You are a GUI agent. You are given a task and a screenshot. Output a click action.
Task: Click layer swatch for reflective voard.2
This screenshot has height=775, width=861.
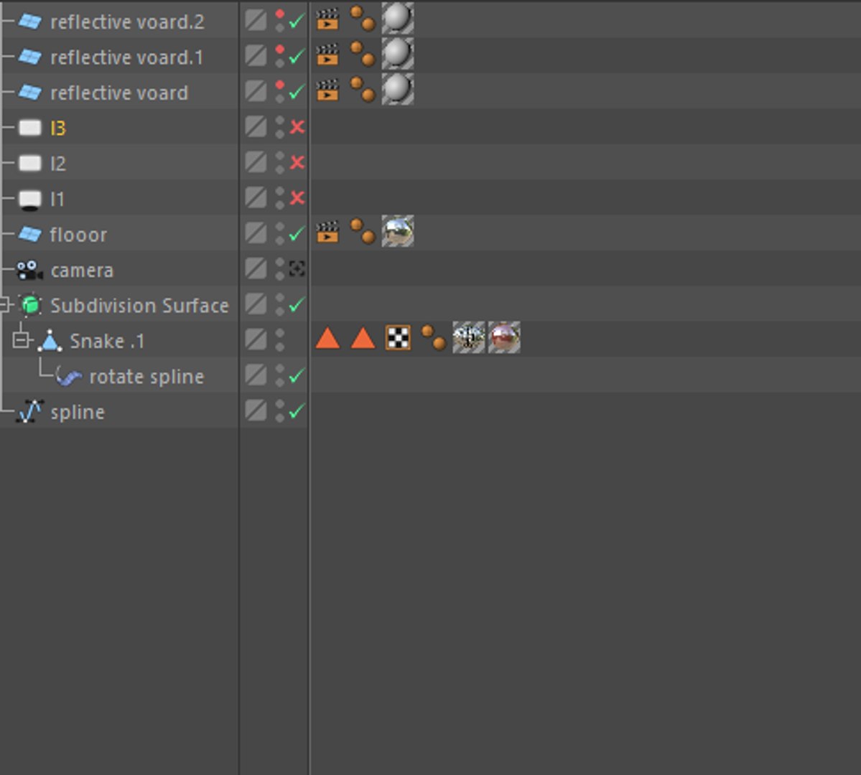pos(256,20)
